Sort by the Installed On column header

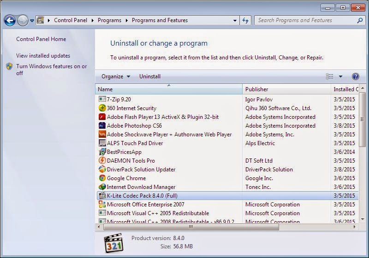click(x=345, y=89)
